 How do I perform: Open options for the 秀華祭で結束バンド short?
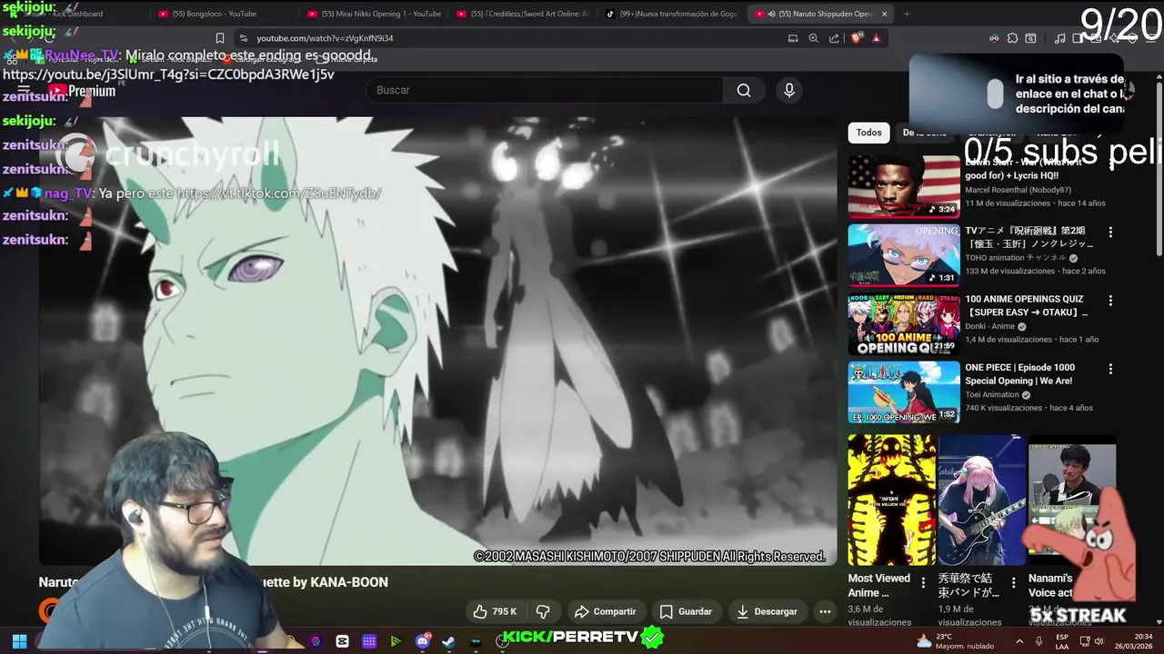coord(1013,582)
